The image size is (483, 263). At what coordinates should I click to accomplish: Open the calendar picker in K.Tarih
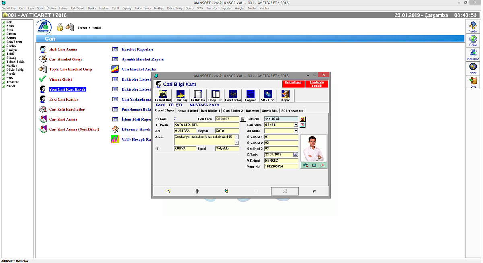pyautogui.click(x=295, y=154)
